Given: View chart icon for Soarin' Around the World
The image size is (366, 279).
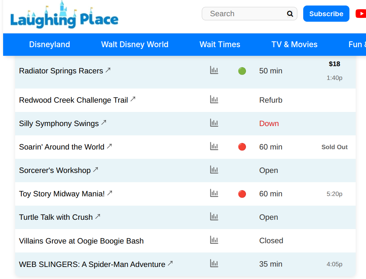Looking at the screenshot, I should coord(214,146).
